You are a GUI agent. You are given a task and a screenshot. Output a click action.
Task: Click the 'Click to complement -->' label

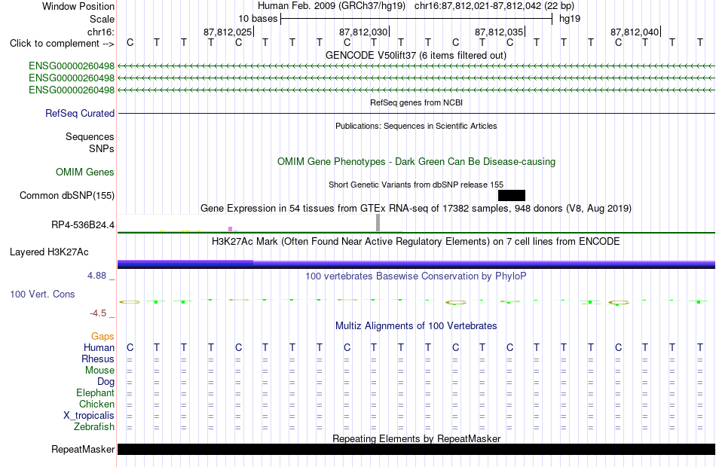(x=62, y=44)
